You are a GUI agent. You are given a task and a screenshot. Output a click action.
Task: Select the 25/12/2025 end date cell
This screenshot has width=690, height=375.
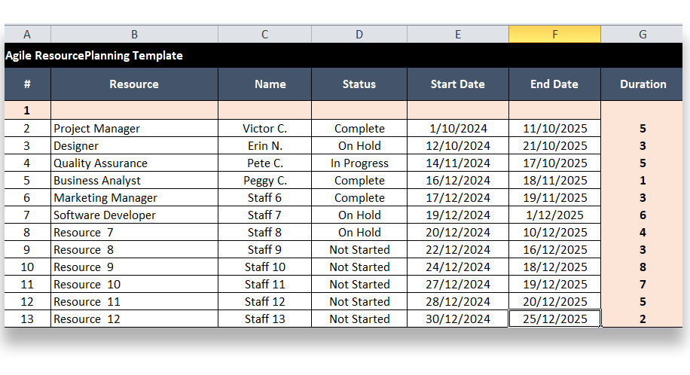tap(554, 319)
